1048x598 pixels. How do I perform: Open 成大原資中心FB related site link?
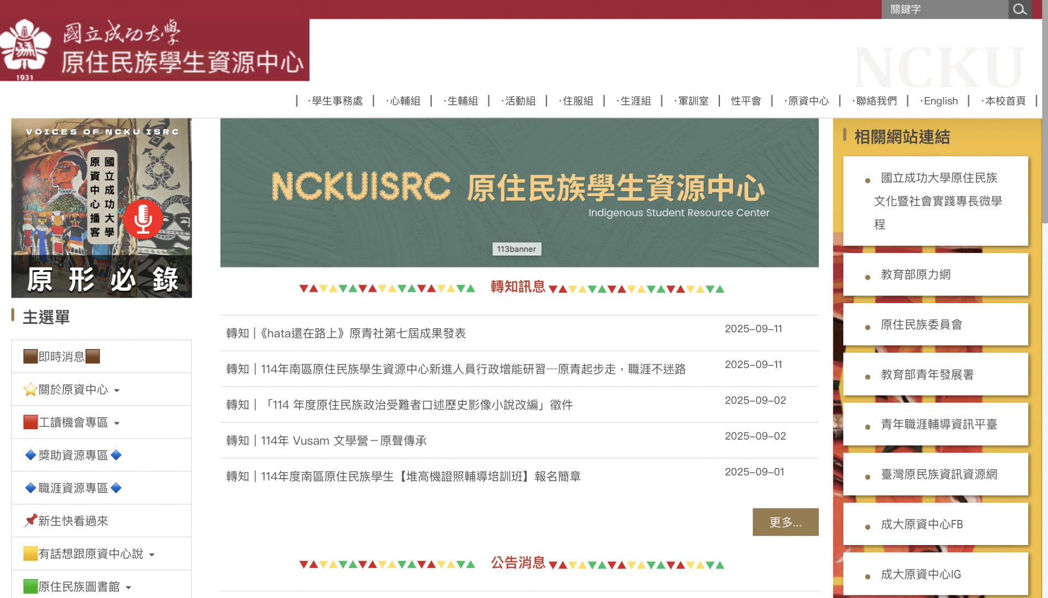(921, 524)
